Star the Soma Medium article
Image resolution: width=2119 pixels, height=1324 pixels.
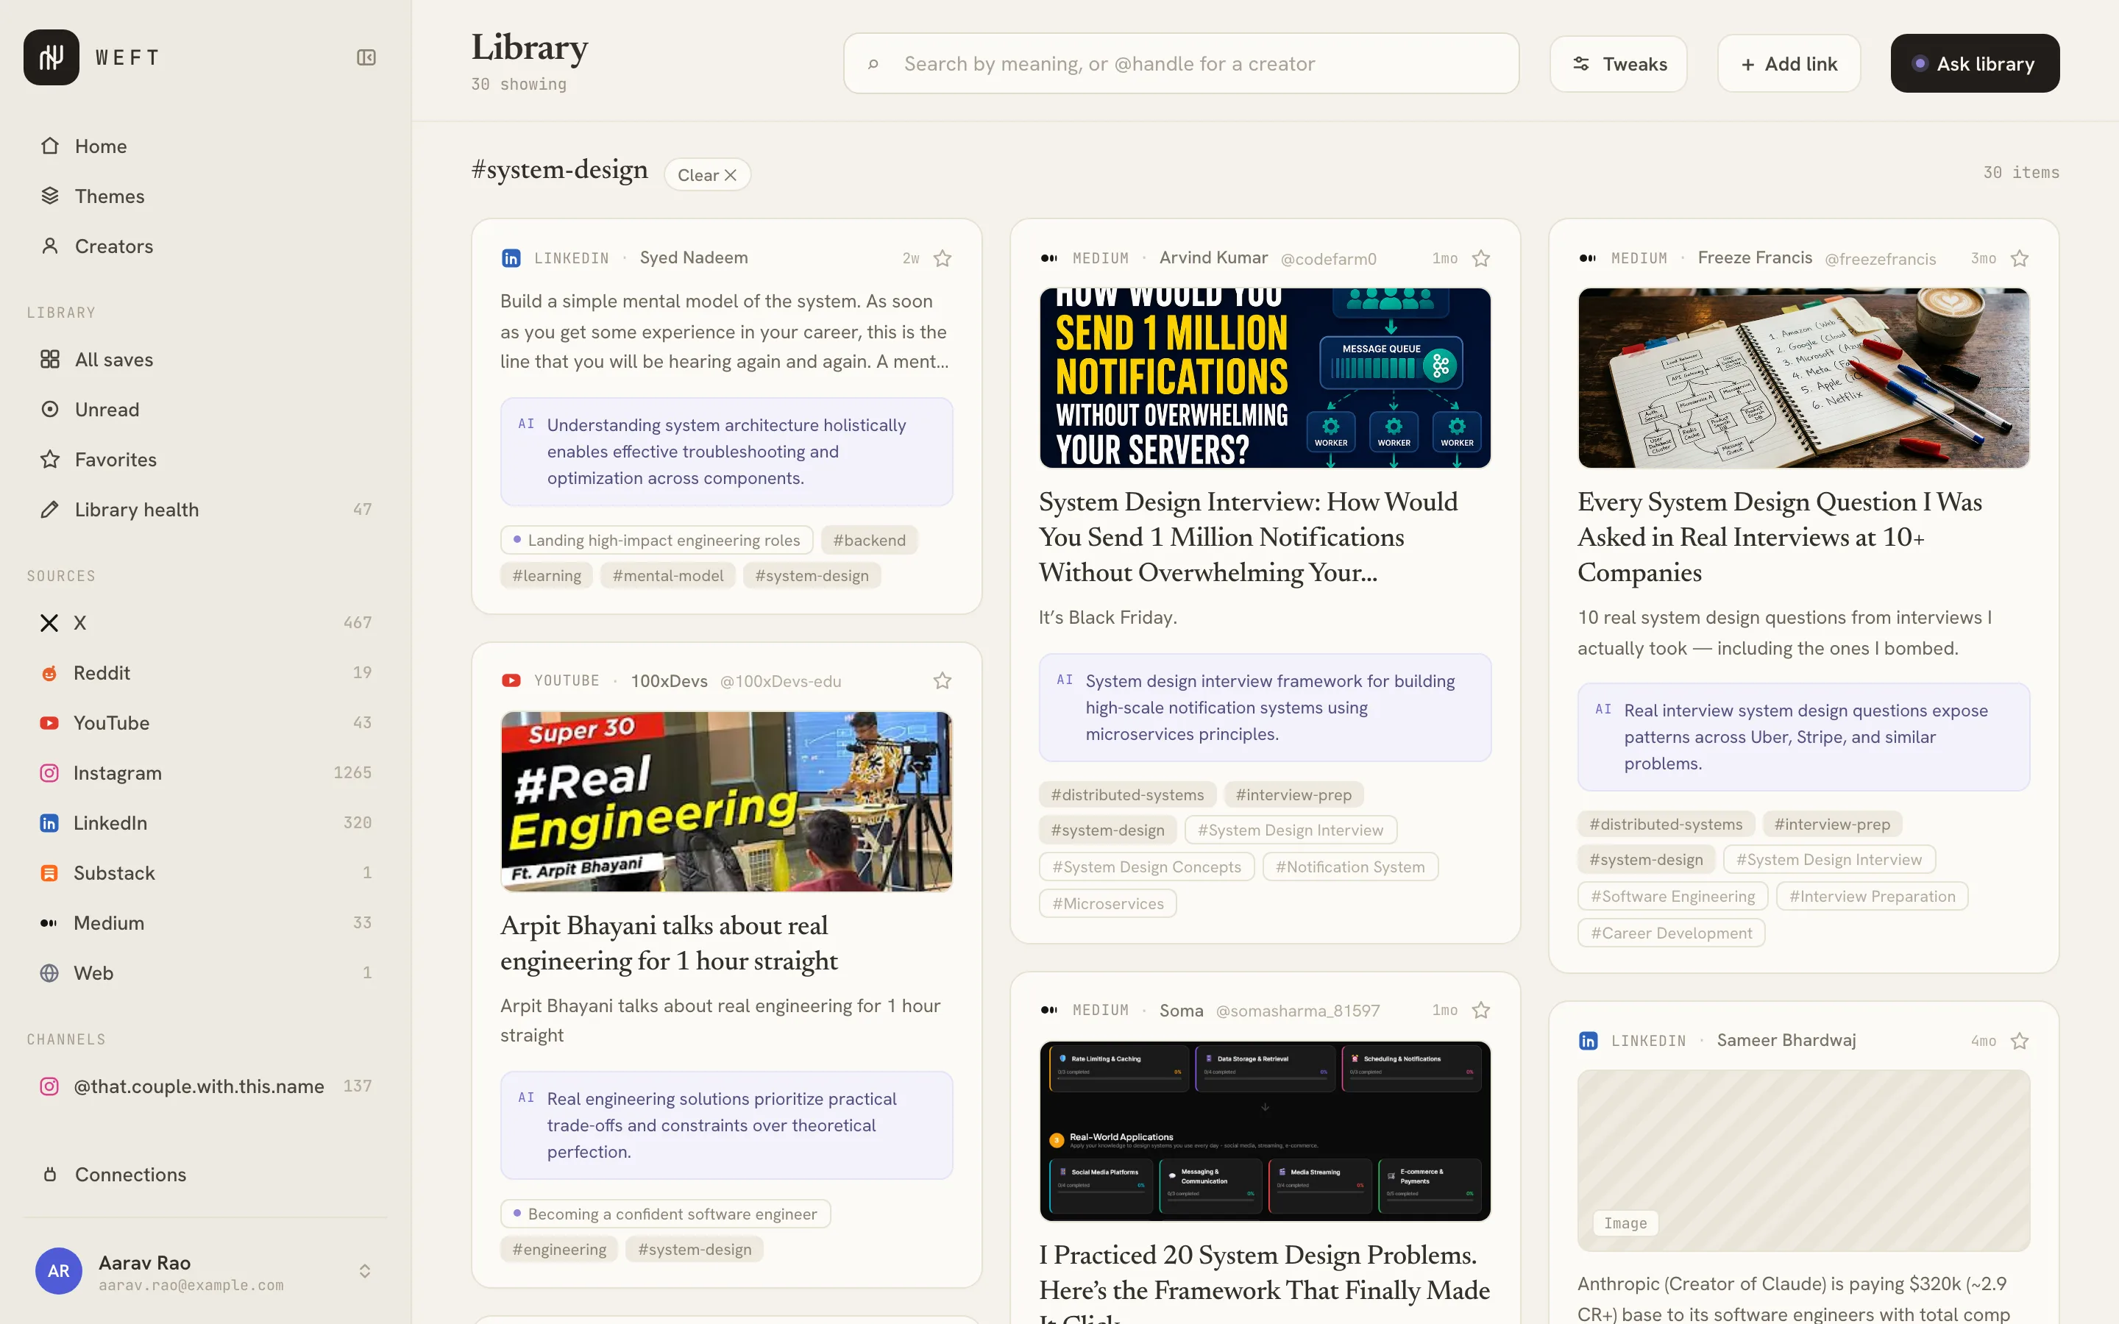(1480, 1011)
